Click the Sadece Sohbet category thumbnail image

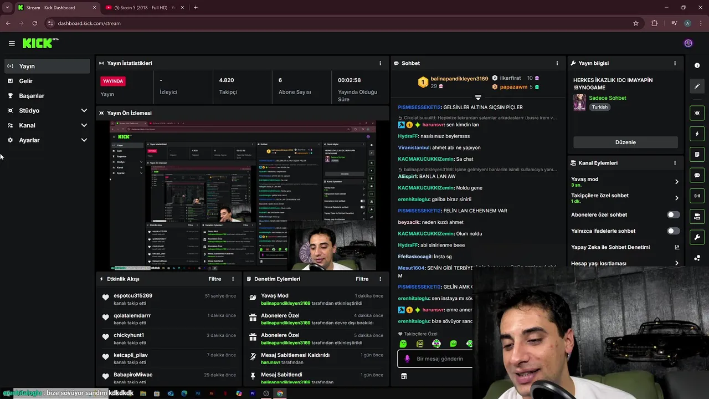[579, 103]
